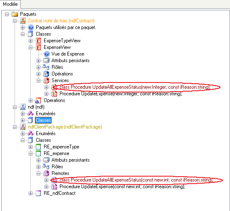Click the ExpenseView Rôles icon

click(x=46, y=67)
